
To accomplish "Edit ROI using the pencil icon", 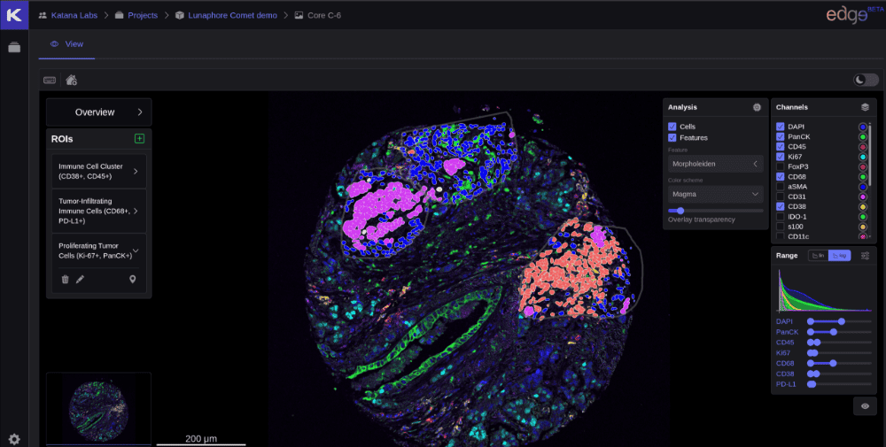I will [x=80, y=280].
